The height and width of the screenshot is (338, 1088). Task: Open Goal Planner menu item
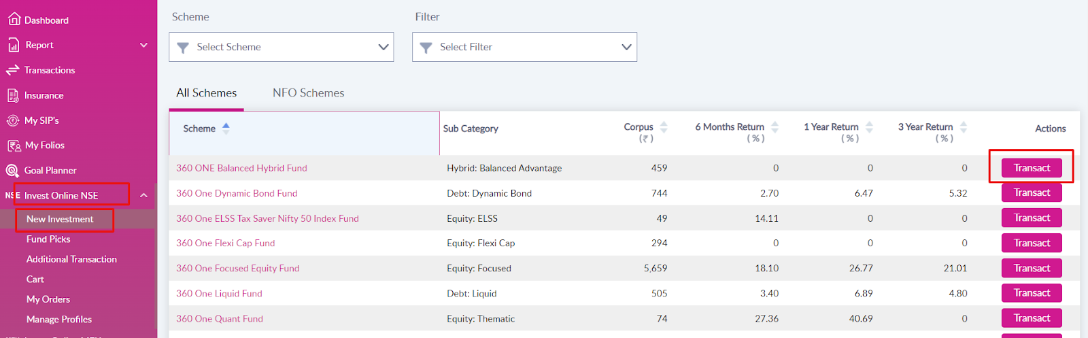tap(50, 171)
